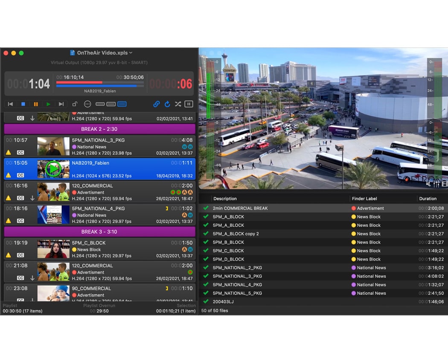The width and height of the screenshot is (448, 359).
Task: Click duration 3:16;02 of 5PM_NATIONAL_2_PKG
Action: pos(431,268)
